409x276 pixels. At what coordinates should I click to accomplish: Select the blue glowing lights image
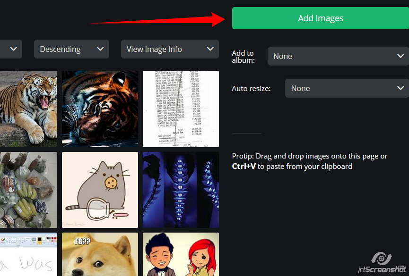point(181,190)
